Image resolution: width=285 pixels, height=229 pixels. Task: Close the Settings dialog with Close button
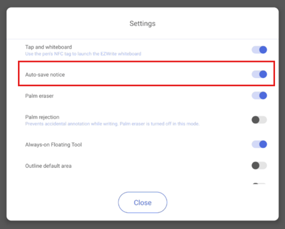142,202
